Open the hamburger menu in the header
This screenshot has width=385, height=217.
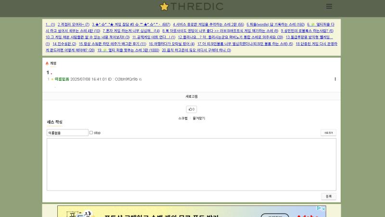click(x=329, y=6)
